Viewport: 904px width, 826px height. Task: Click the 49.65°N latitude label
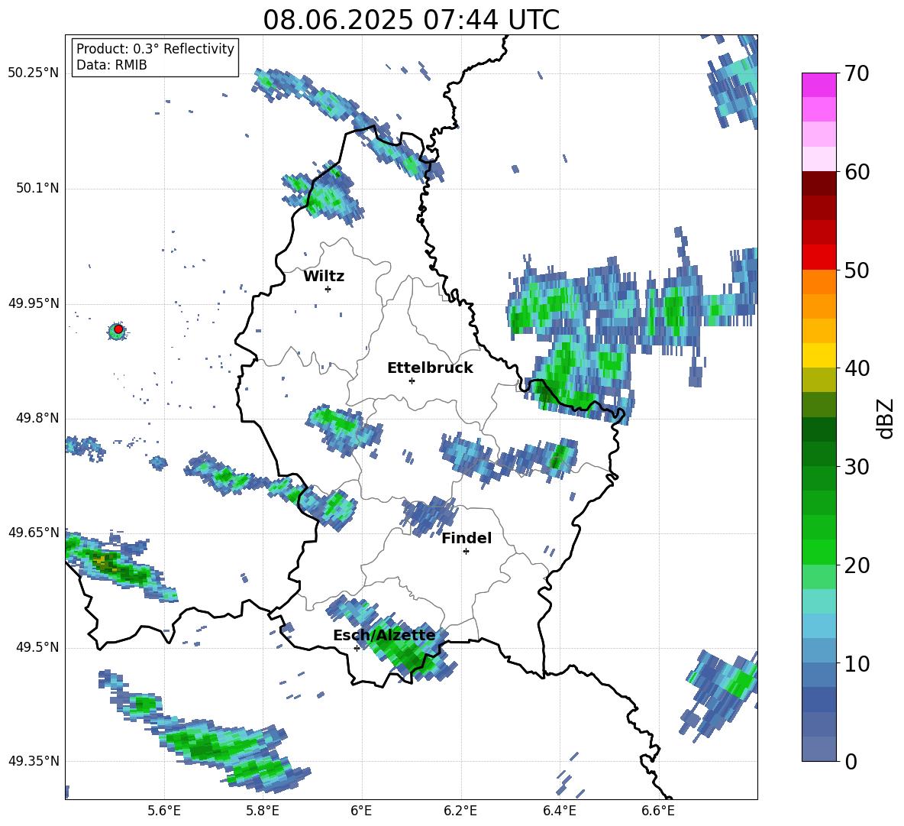34,532
